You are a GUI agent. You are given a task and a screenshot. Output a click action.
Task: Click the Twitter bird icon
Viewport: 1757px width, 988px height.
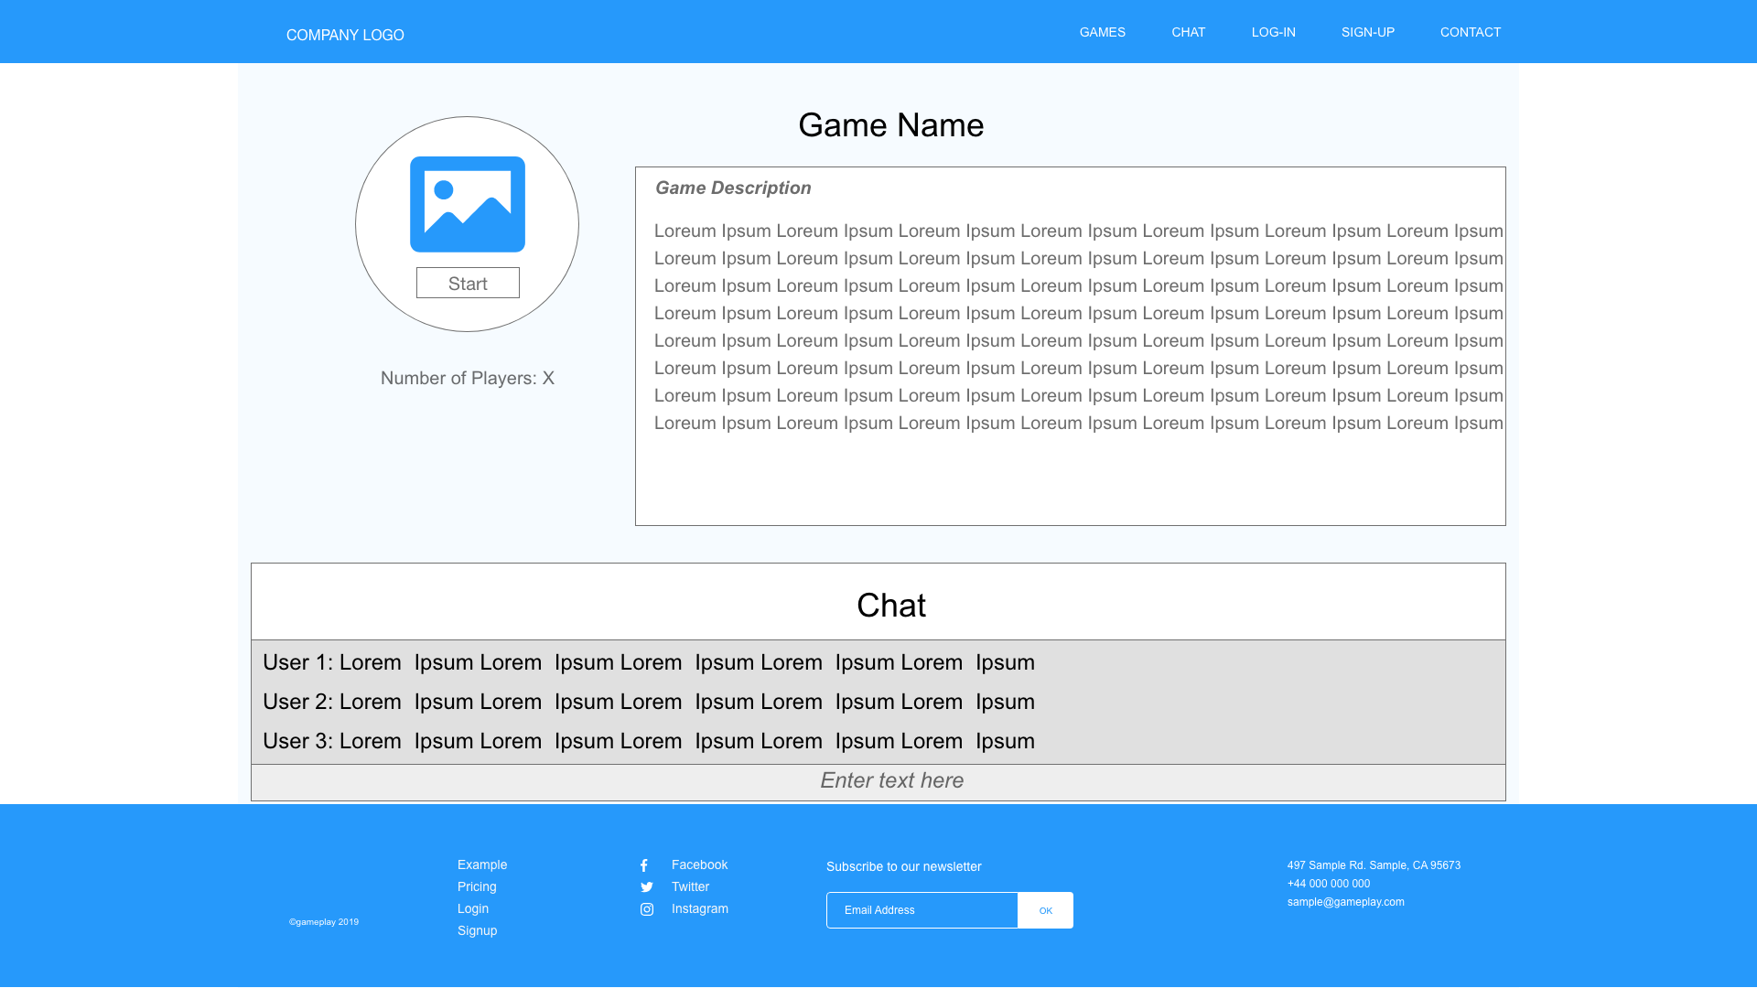(x=646, y=887)
